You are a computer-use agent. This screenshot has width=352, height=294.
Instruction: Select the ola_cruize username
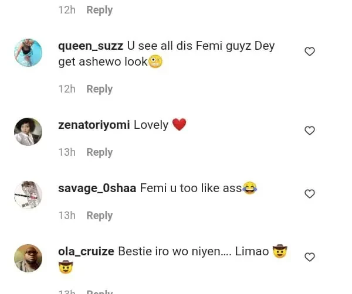click(86, 251)
